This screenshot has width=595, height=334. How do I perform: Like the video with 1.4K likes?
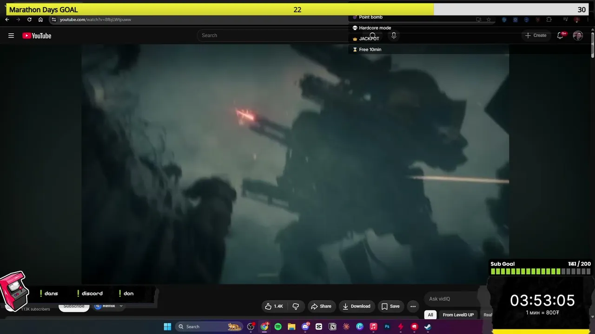tap(274, 306)
